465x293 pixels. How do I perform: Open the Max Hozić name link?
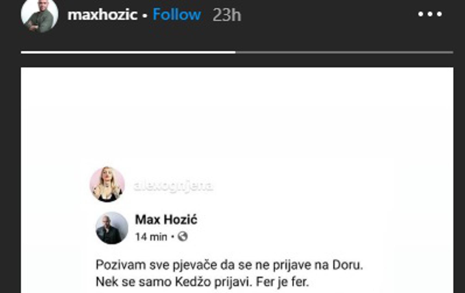(x=166, y=219)
